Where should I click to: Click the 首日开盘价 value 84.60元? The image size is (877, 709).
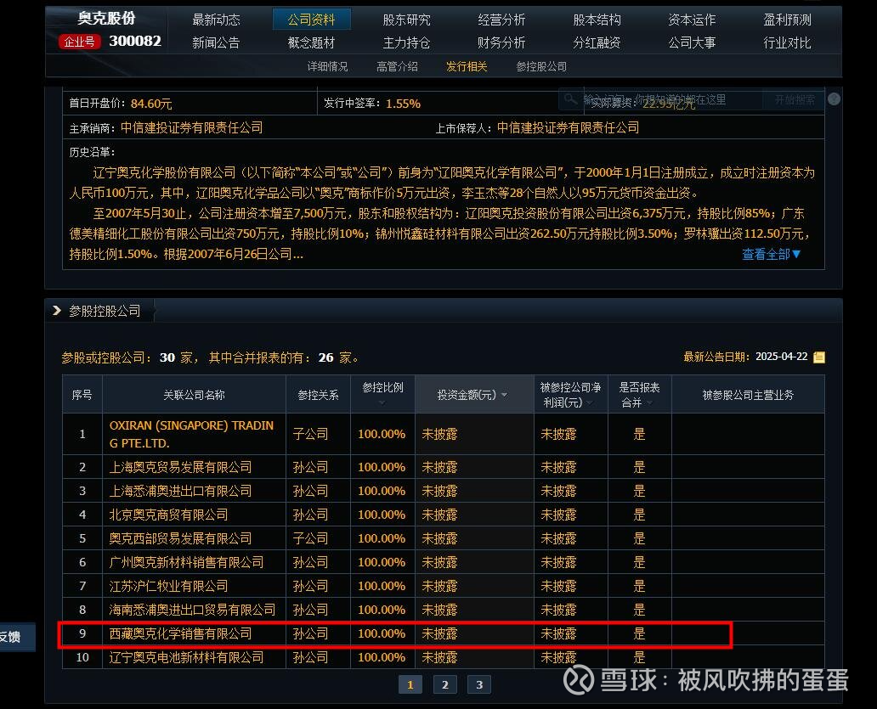coord(151,104)
